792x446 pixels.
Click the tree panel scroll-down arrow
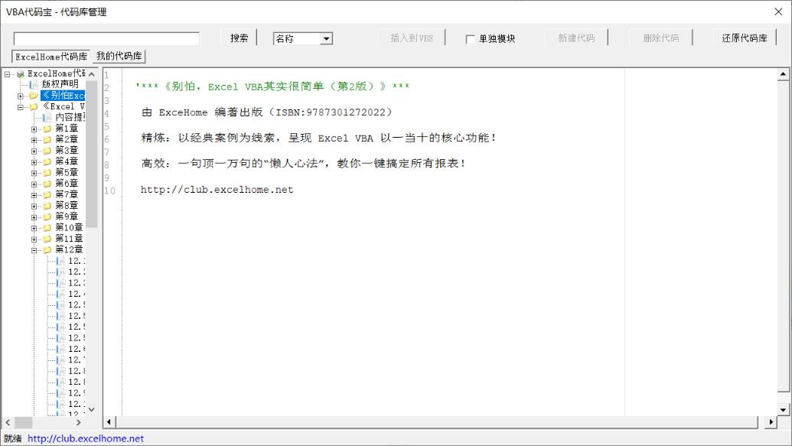coord(91,409)
